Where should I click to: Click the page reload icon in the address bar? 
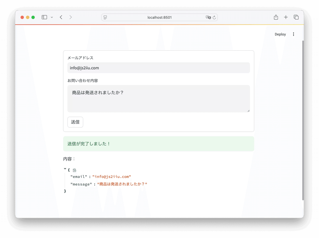214,17
